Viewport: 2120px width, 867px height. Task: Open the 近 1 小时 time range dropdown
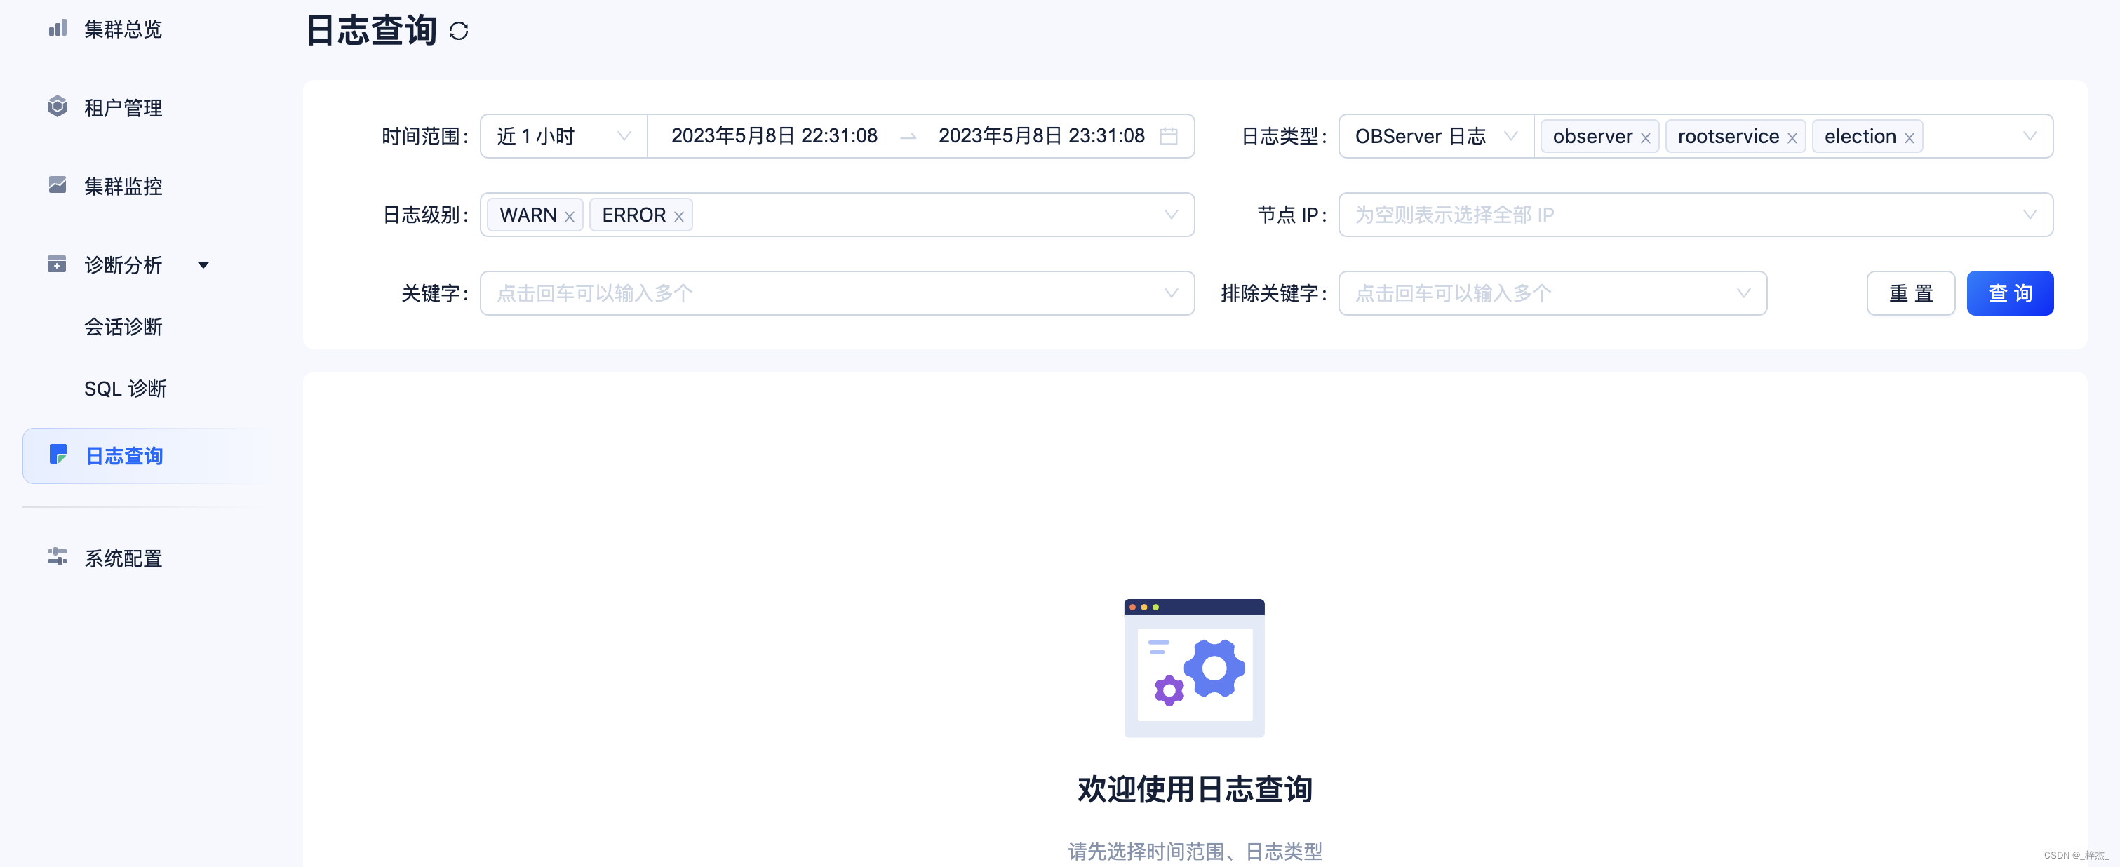click(x=563, y=135)
